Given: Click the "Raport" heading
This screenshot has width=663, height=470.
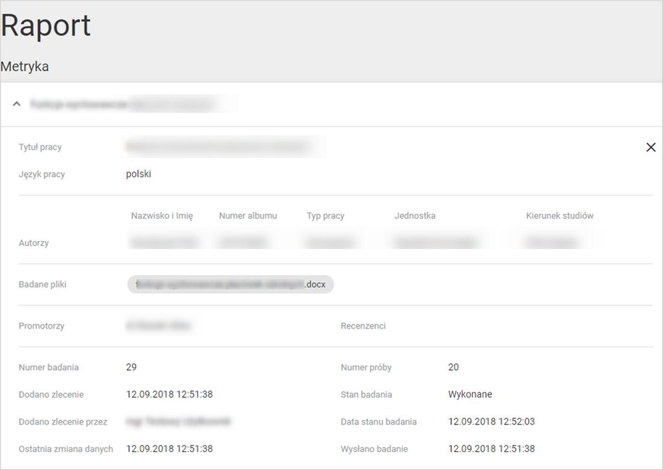Looking at the screenshot, I should point(45,25).
